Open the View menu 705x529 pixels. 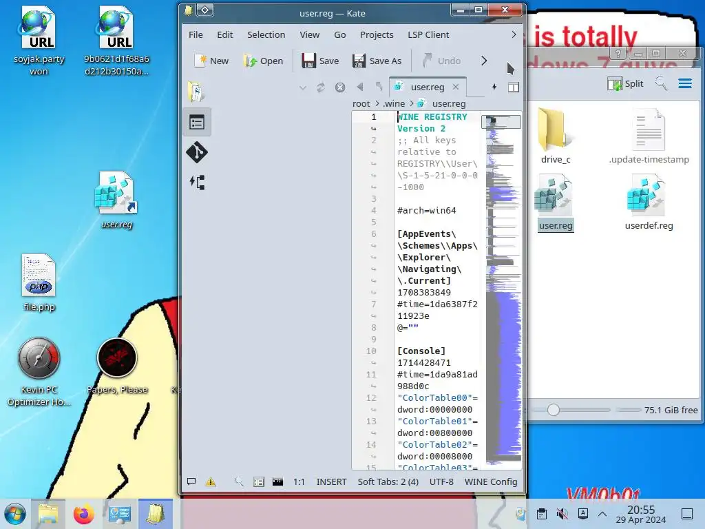309,34
